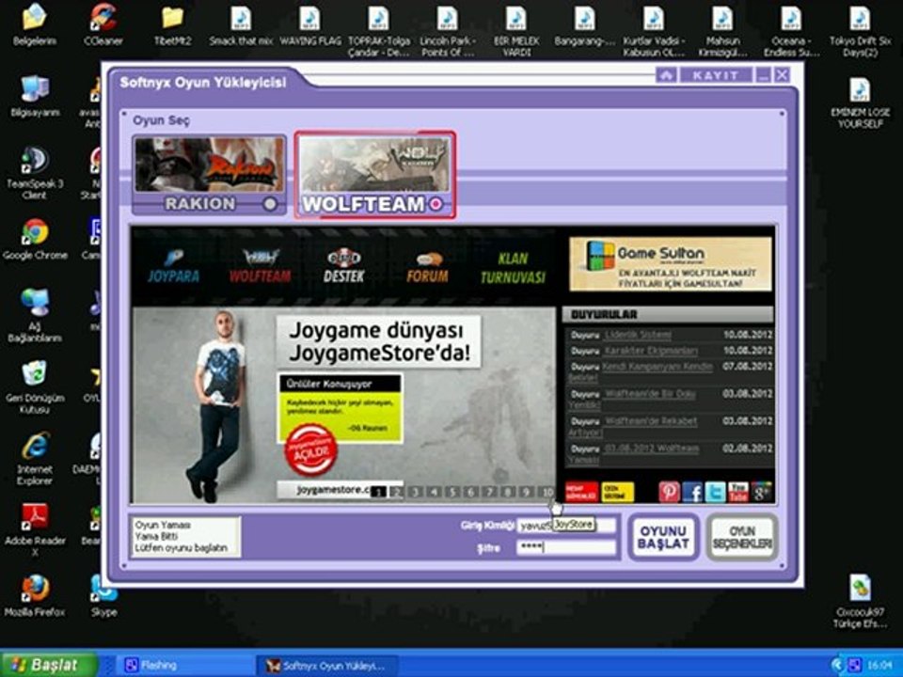The height and width of the screenshot is (677, 903).
Task: Open Ağ Bağlantılarım desktop icon
Action: click(x=35, y=316)
